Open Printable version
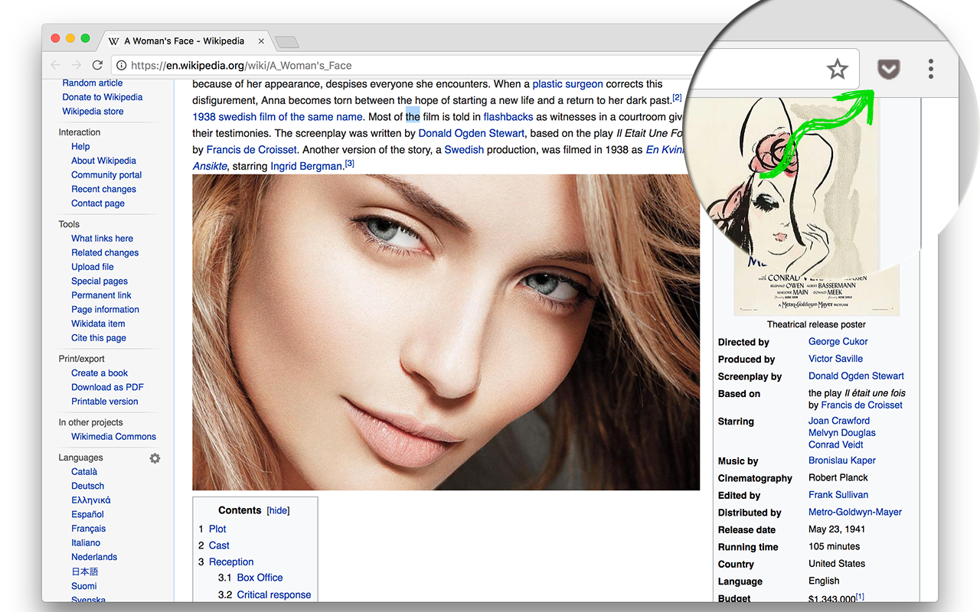Screen dimensions: 980x612 tap(105, 401)
